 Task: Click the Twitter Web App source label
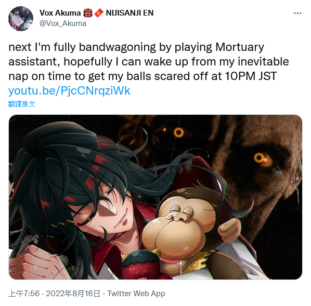point(136,294)
